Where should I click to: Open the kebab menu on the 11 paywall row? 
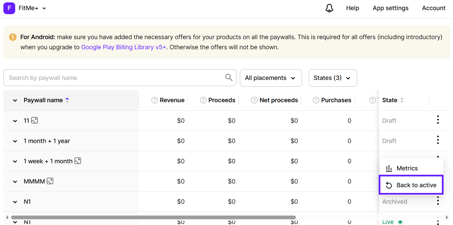tap(438, 120)
